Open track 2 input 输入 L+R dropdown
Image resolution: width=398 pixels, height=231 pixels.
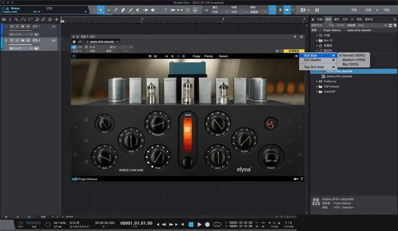[x=21, y=49]
